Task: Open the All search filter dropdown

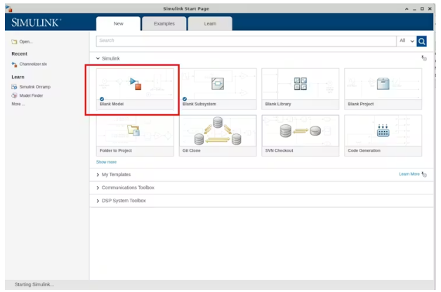Action: tap(407, 41)
